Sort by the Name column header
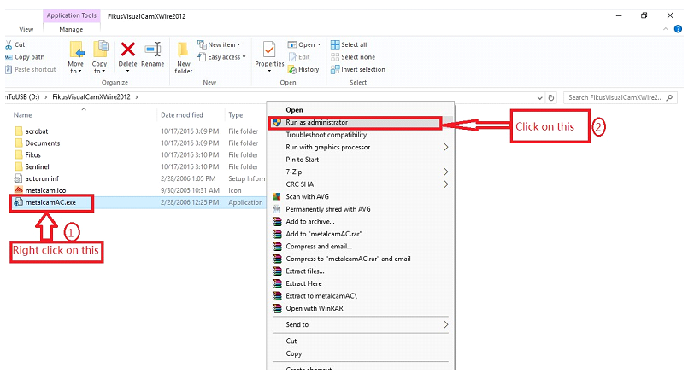The height and width of the screenshot is (373, 694). 22,115
